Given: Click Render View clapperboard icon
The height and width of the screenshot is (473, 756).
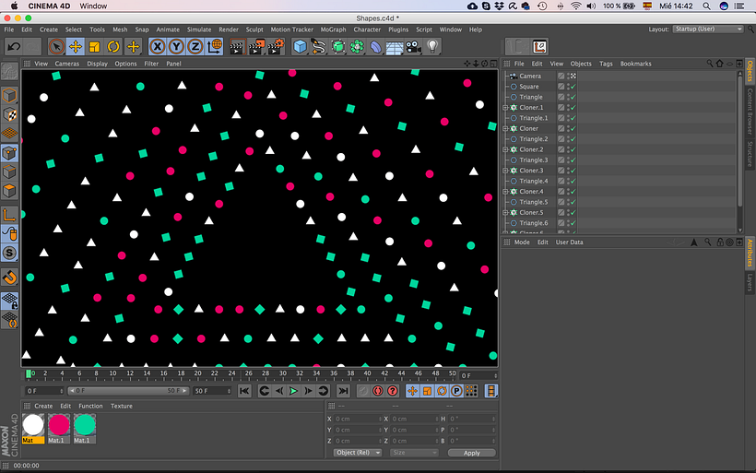Looking at the screenshot, I should tap(237, 47).
